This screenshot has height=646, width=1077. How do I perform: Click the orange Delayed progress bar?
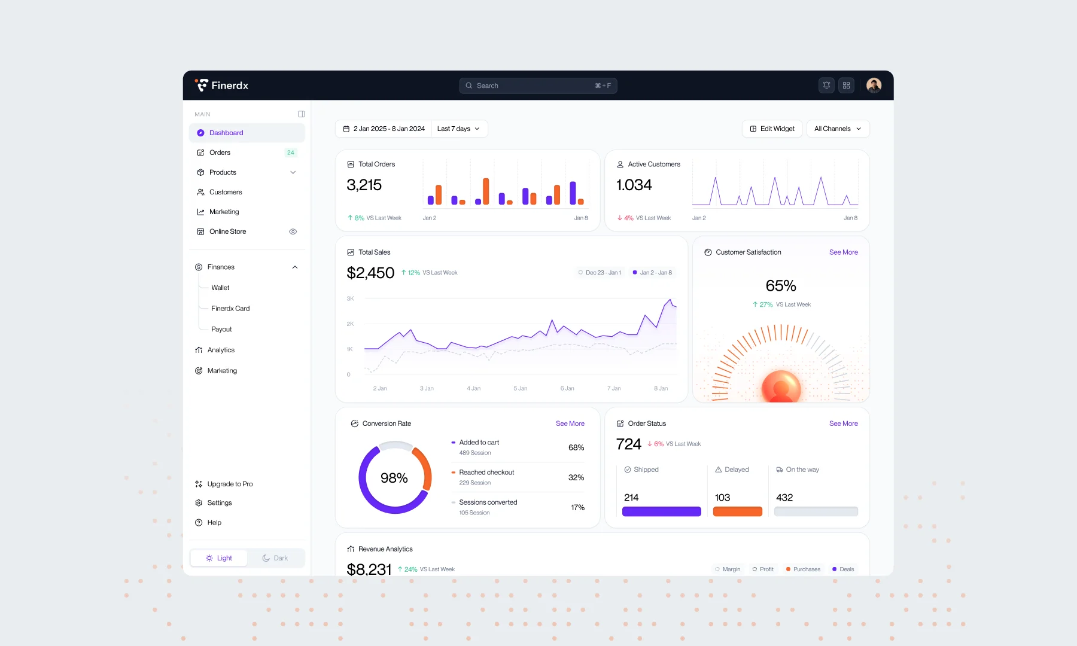(x=737, y=511)
